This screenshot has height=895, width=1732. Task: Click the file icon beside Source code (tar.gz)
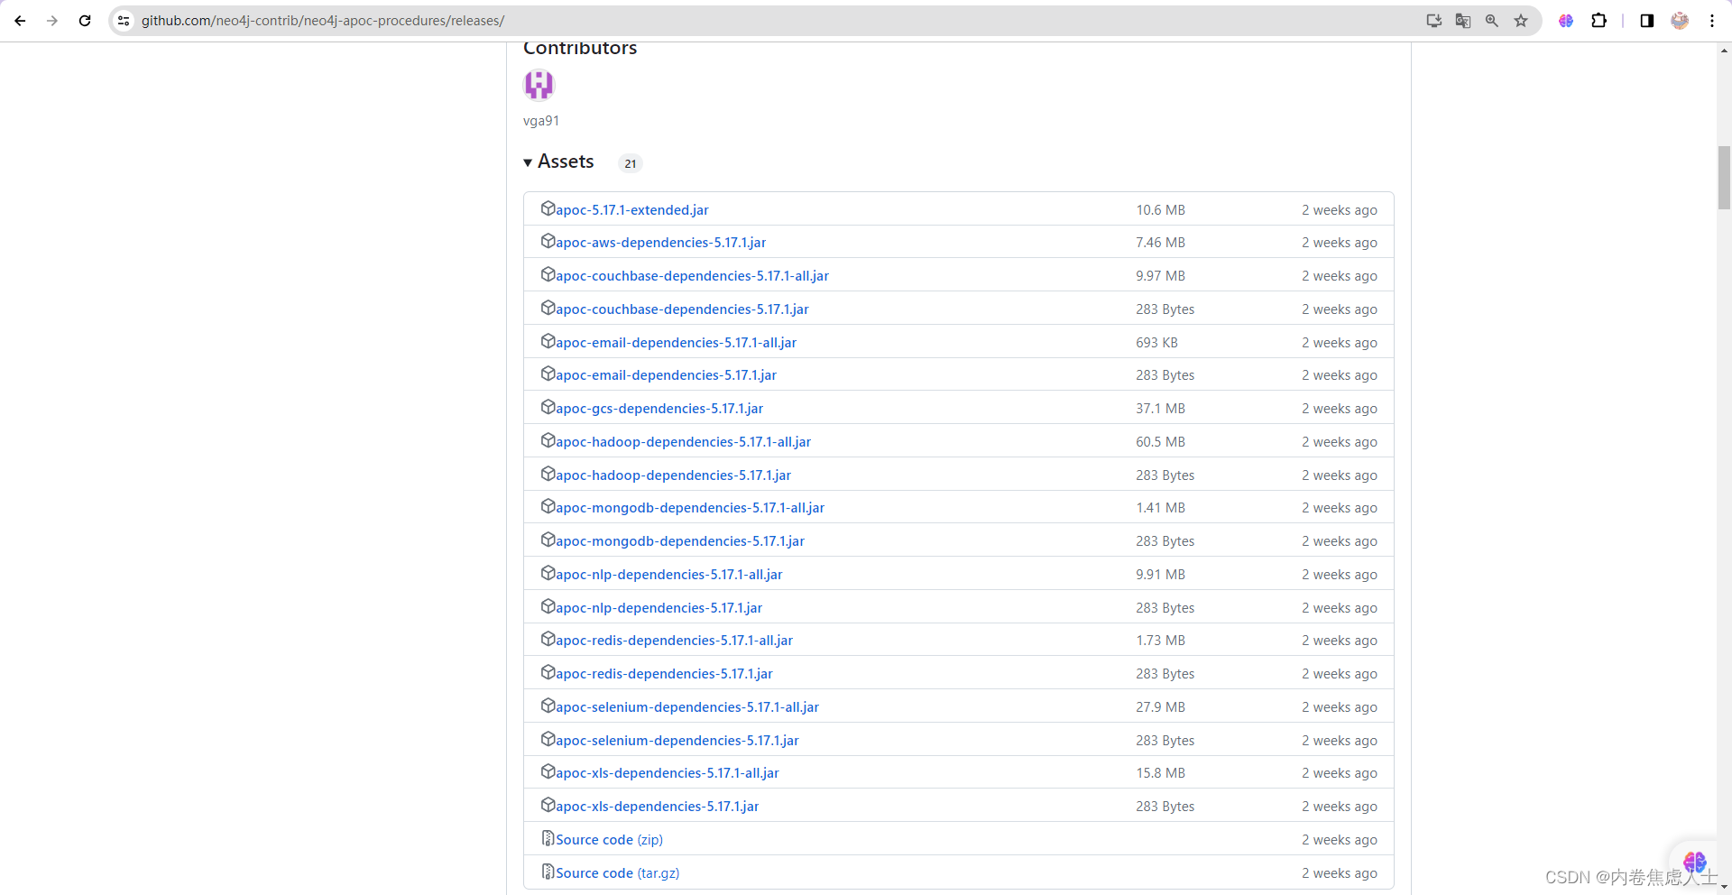pyautogui.click(x=548, y=872)
